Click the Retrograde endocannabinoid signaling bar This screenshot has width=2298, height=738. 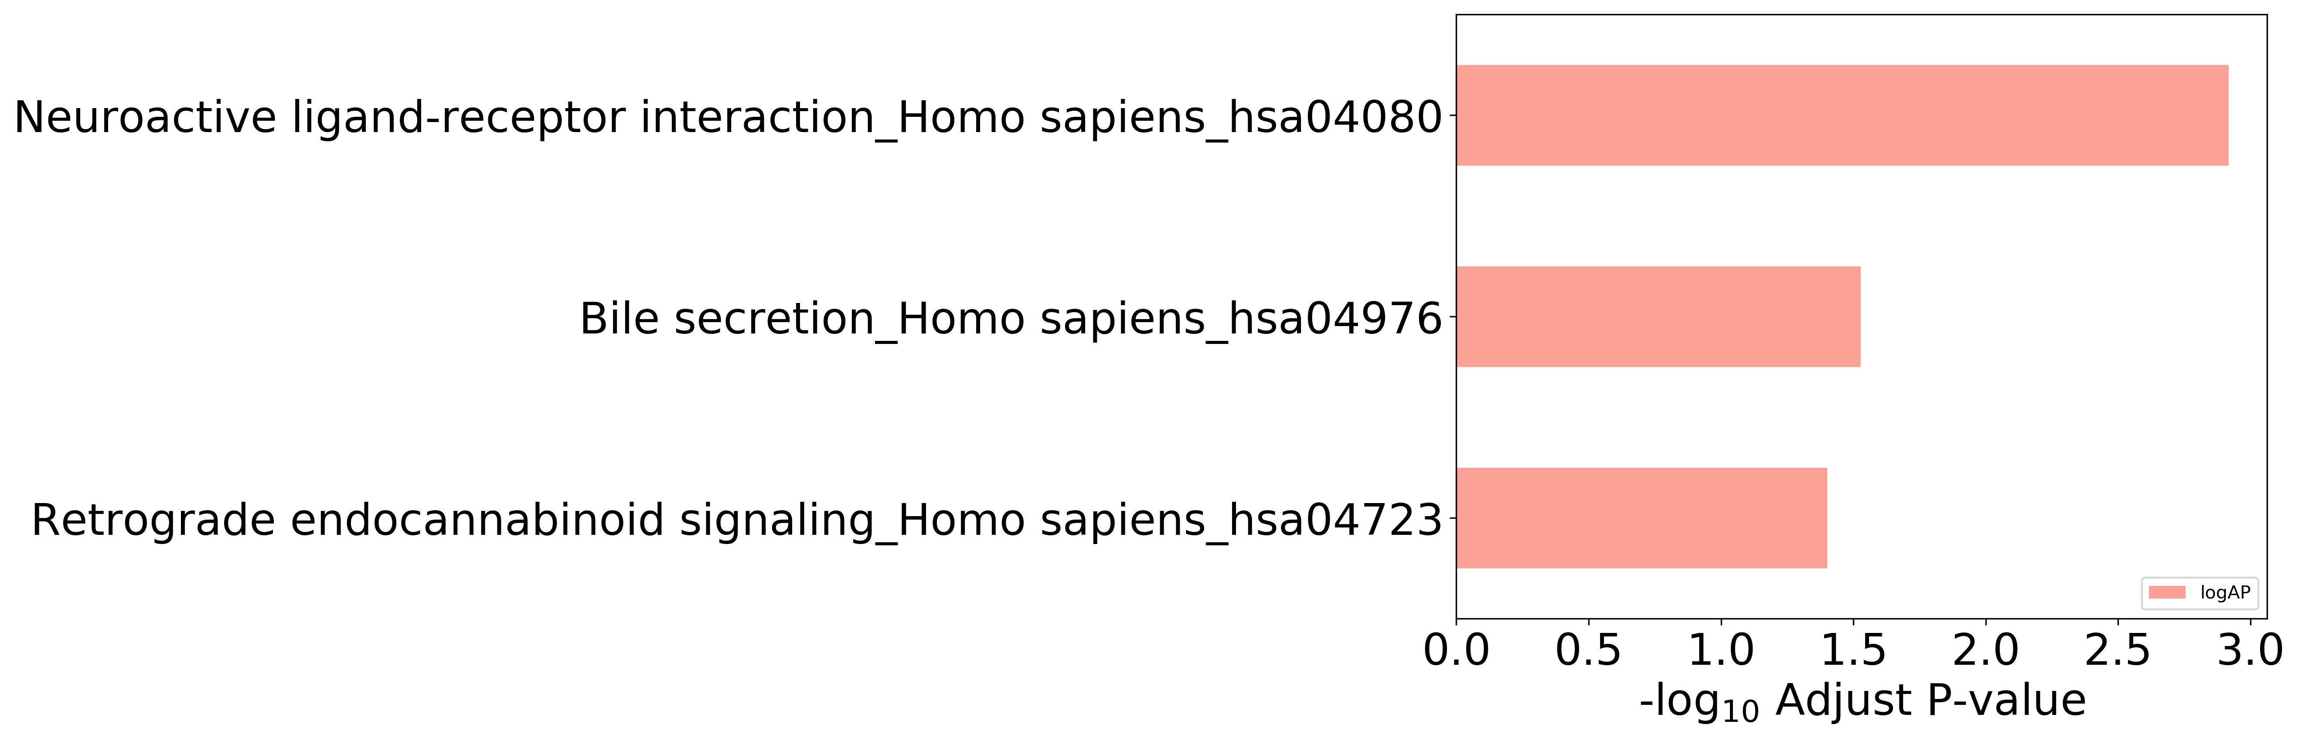(1641, 517)
